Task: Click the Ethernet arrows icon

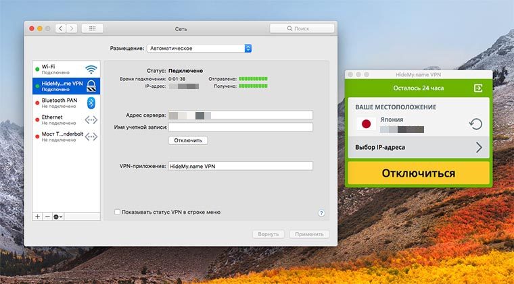Action: tap(91, 120)
